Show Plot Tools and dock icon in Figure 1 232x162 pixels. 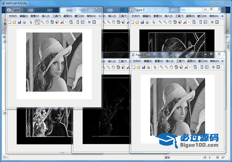pyautogui.click(x=94, y=22)
